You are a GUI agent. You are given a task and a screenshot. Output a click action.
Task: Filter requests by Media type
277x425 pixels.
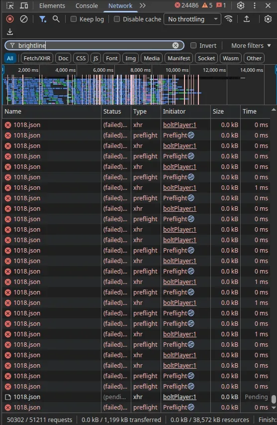click(152, 58)
